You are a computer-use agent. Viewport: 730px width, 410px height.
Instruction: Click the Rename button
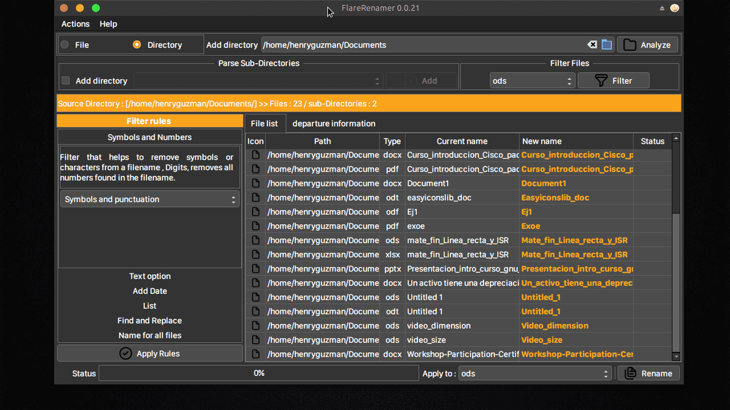click(648, 374)
